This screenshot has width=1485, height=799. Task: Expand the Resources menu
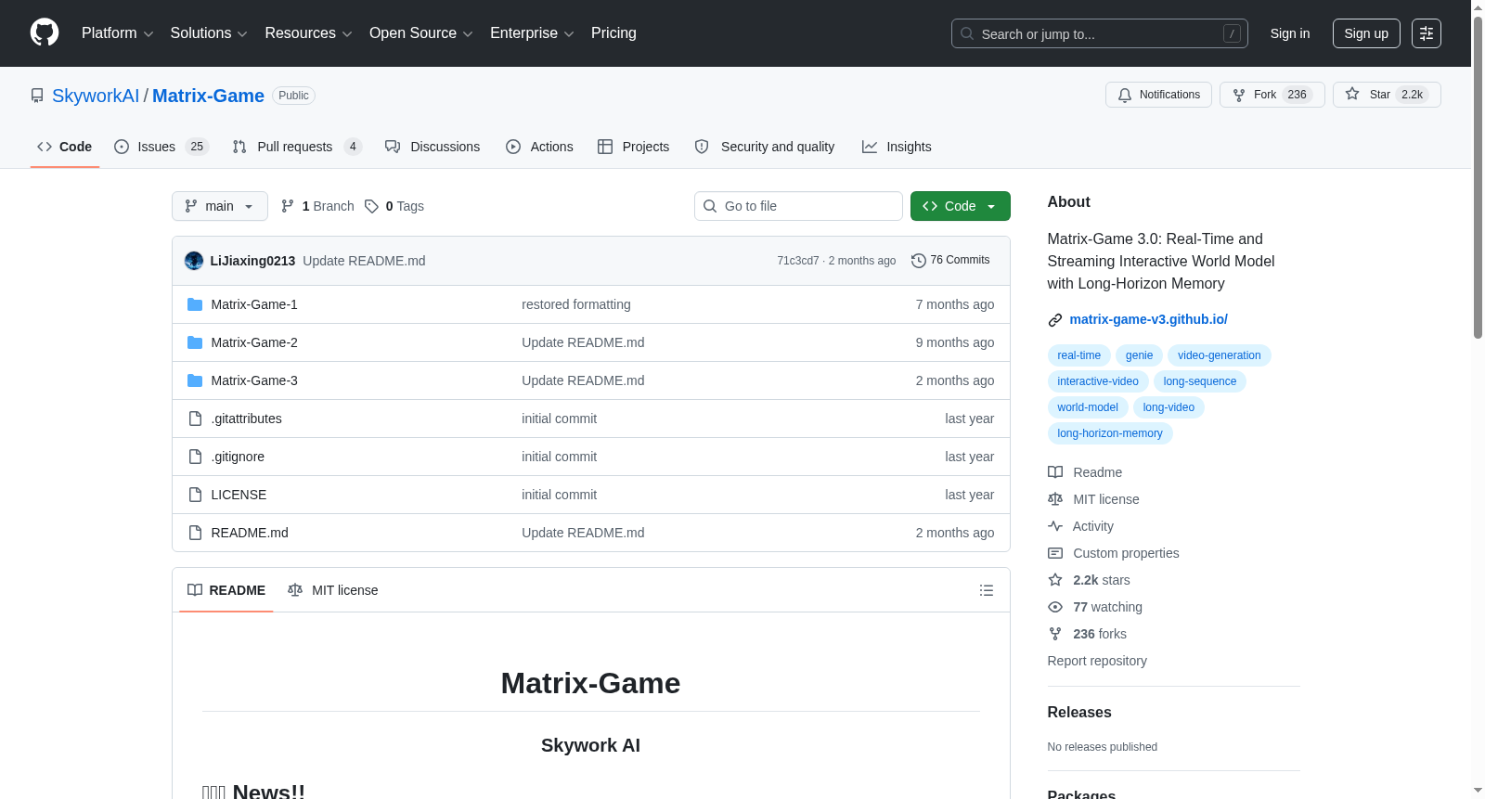[x=308, y=33]
